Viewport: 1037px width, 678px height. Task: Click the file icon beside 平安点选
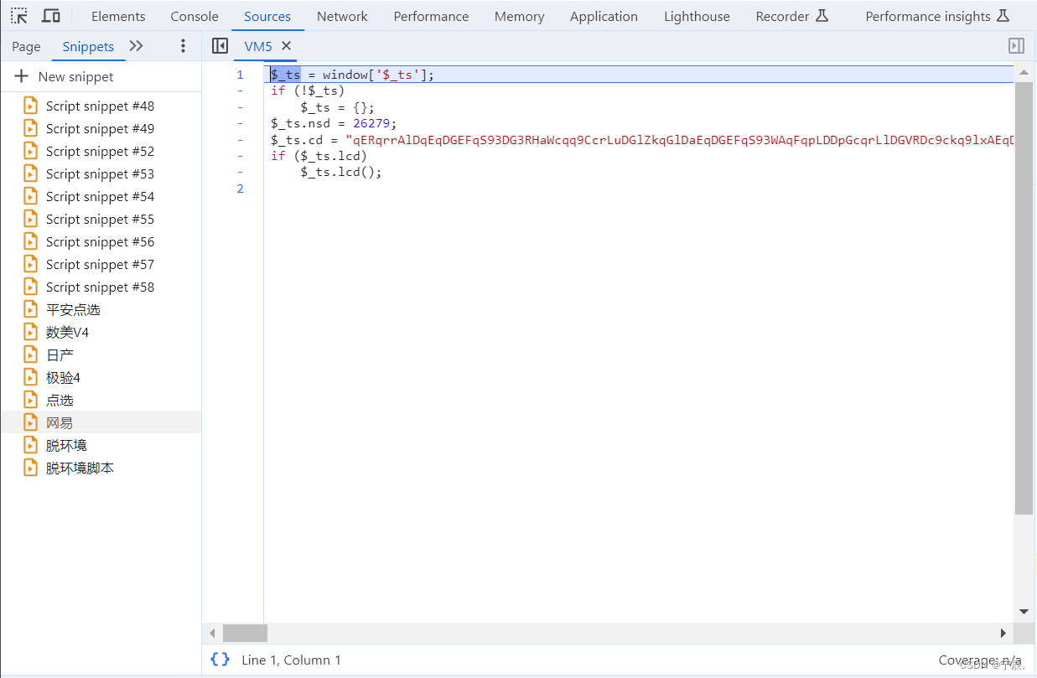pyautogui.click(x=30, y=309)
